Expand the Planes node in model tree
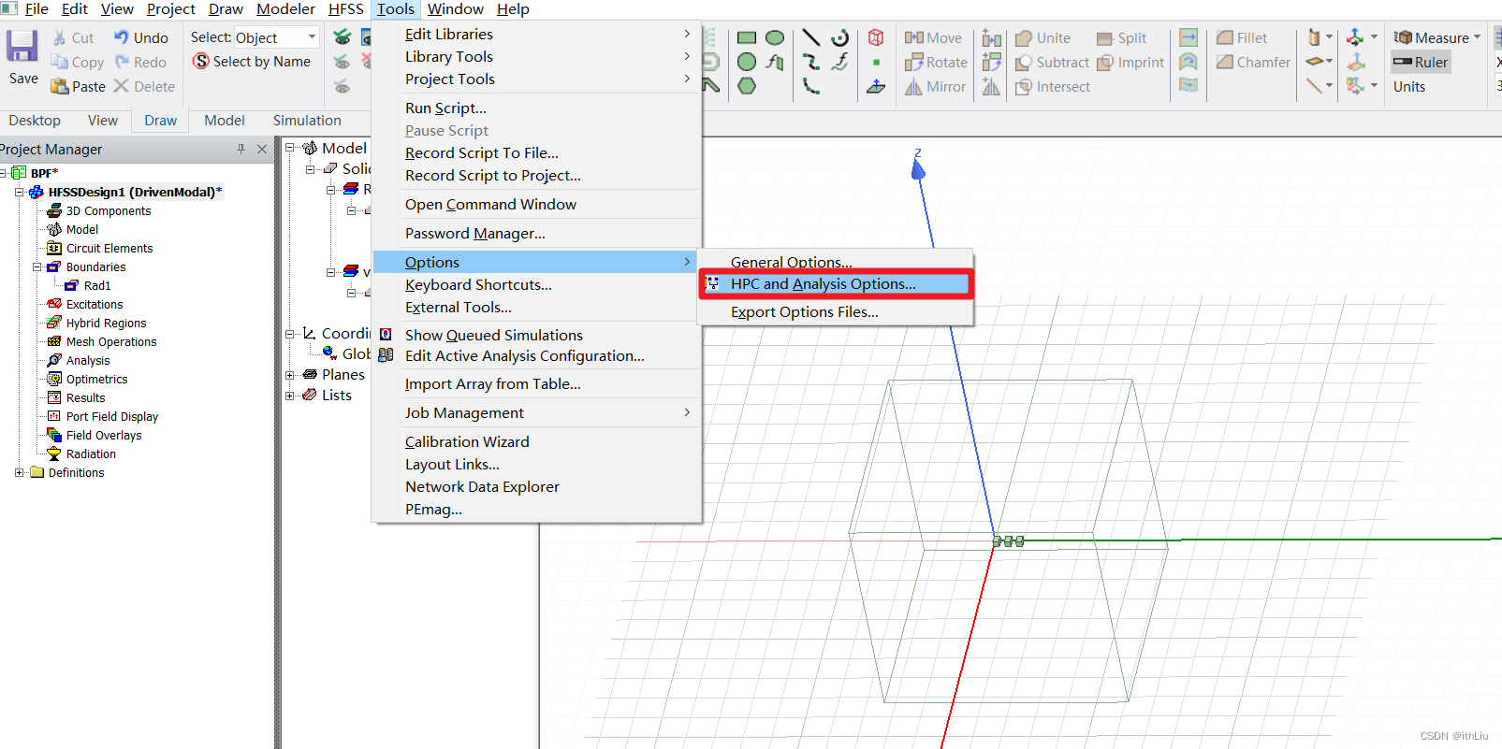 290,375
